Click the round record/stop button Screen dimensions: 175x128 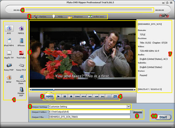point(71,97)
